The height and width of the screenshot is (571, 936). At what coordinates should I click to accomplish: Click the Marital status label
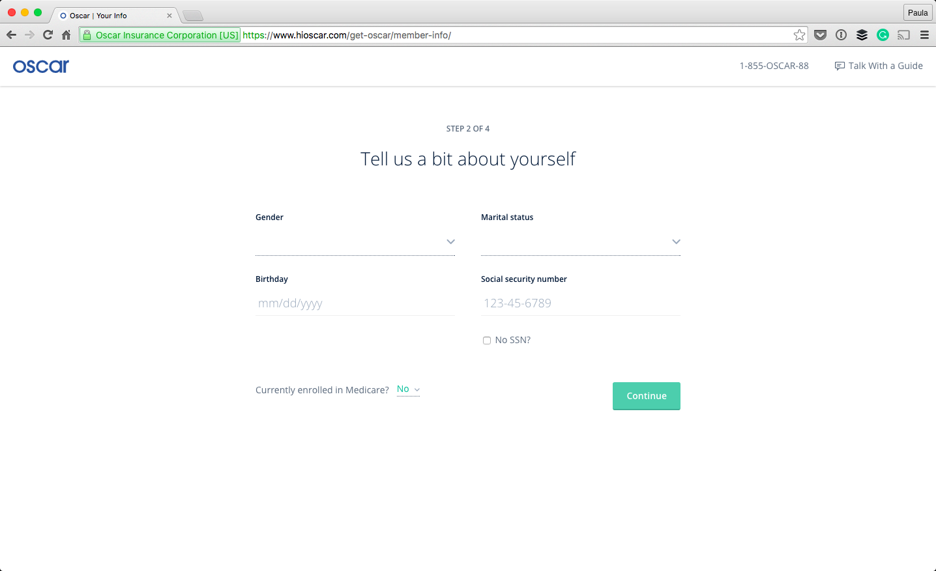pyautogui.click(x=507, y=217)
